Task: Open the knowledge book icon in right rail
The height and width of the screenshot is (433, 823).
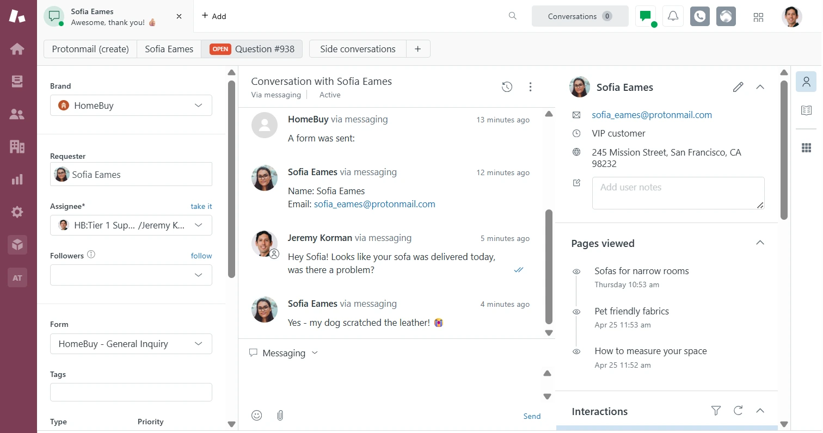Action: coord(806,110)
